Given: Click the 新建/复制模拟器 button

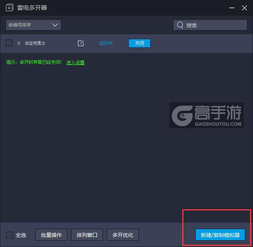Looking at the screenshot, I should [220, 235].
